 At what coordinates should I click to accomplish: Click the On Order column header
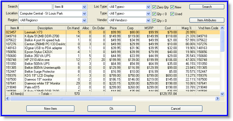(x=98, y=28)
